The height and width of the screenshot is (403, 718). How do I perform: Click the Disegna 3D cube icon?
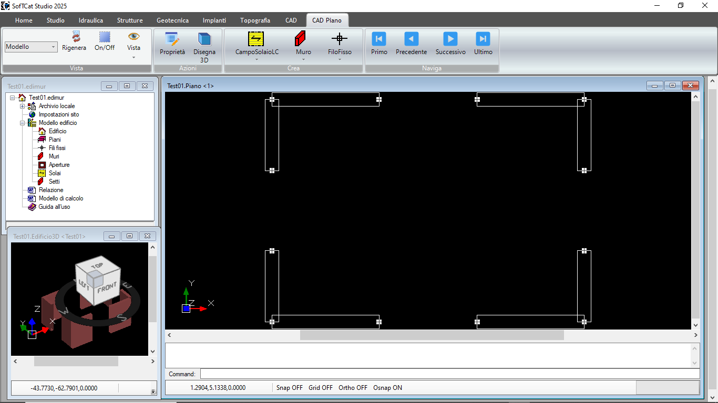[x=204, y=40]
